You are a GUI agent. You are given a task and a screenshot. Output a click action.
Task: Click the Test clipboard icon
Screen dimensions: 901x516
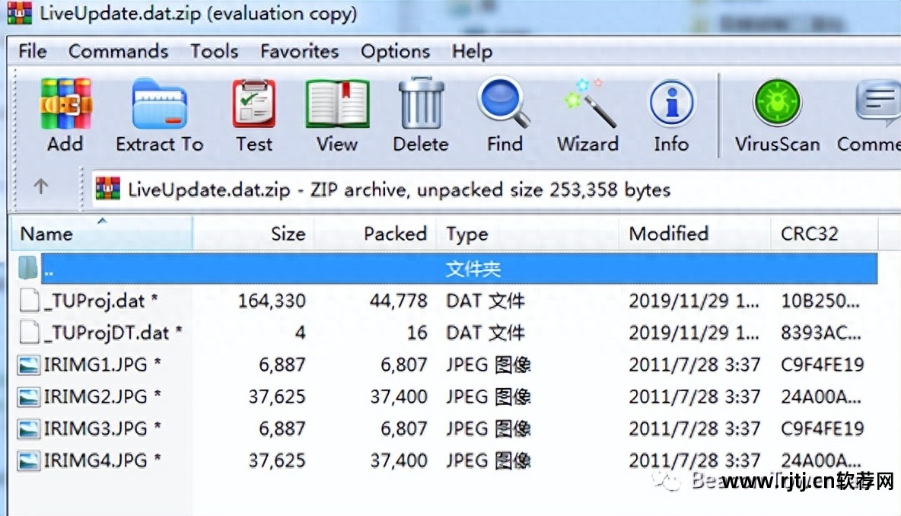254,104
